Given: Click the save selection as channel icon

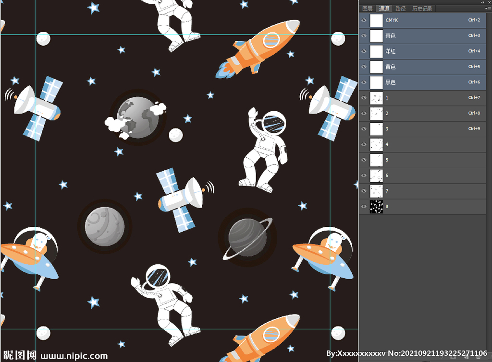Looking at the screenshot, I should pyautogui.click(x=454, y=357).
